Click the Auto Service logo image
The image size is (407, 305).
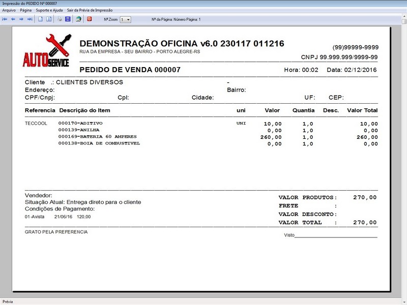click(47, 50)
